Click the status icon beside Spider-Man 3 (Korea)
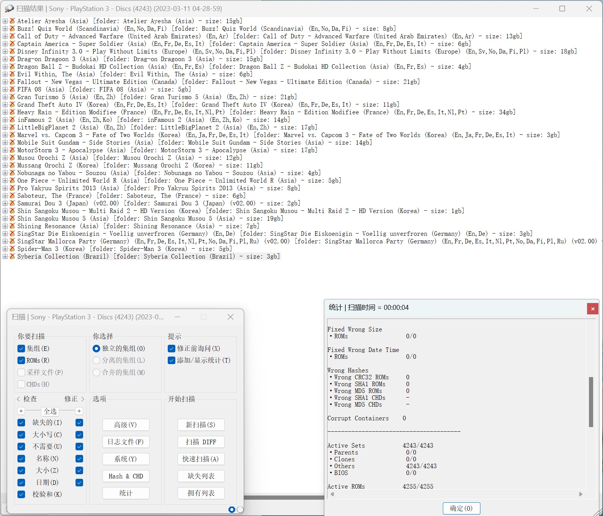Image resolution: width=603 pixels, height=516 pixels. [x=12, y=249]
